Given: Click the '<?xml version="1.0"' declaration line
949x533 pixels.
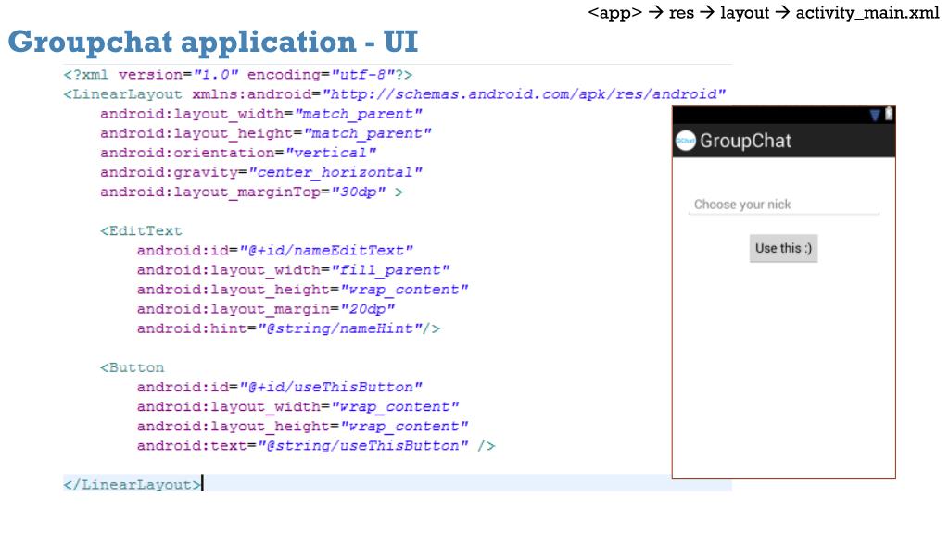Looking at the screenshot, I should click(x=238, y=75).
